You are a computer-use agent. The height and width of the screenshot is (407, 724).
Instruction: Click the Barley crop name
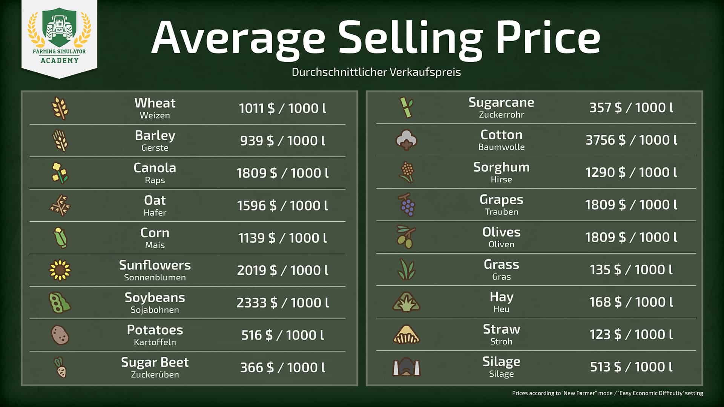(x=155, y=135)
